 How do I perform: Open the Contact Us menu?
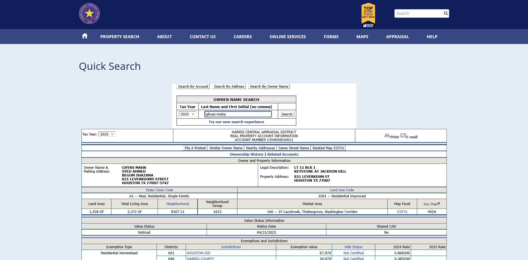(203, 37)
